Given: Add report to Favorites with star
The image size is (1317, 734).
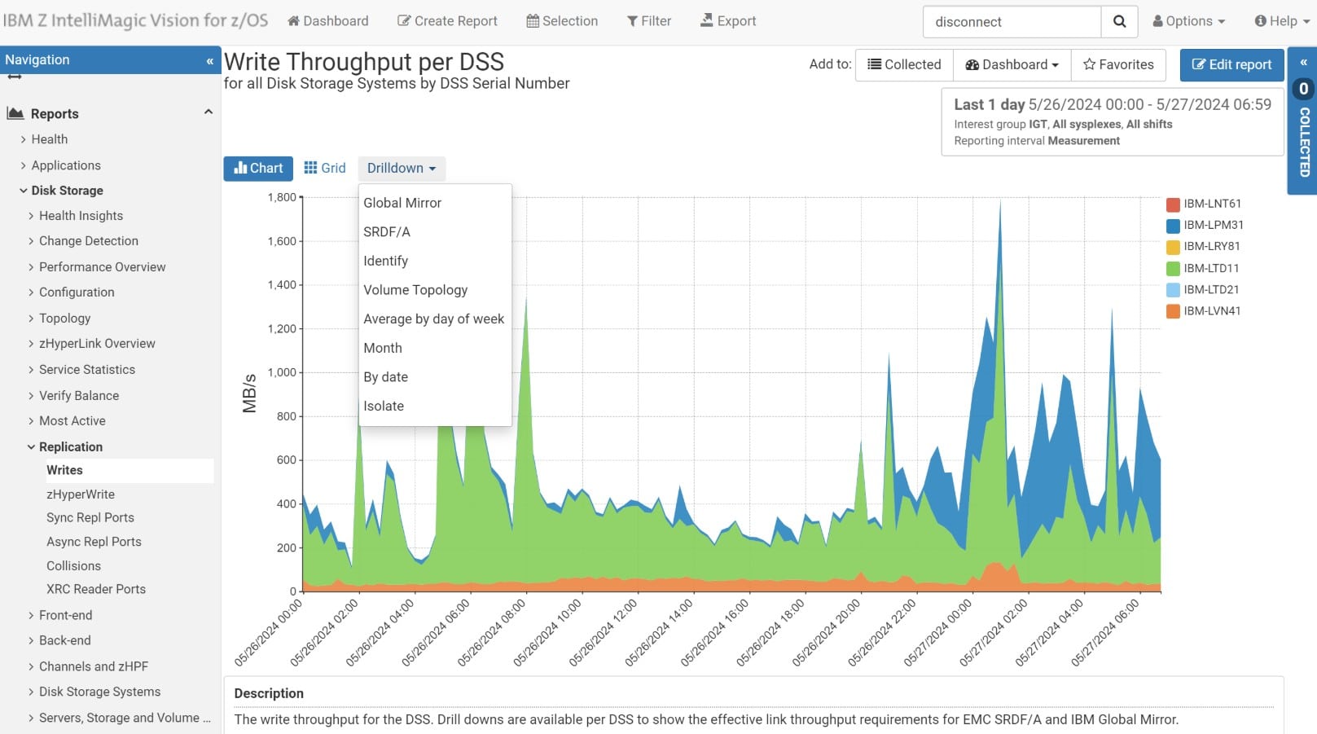Looking at the screenshot, I should click(1118, 64).
